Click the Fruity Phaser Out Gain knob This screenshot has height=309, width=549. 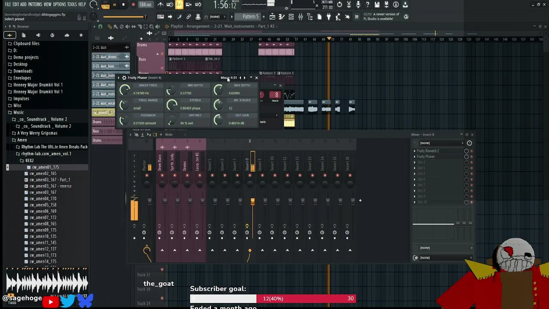[x=218, y=120]
